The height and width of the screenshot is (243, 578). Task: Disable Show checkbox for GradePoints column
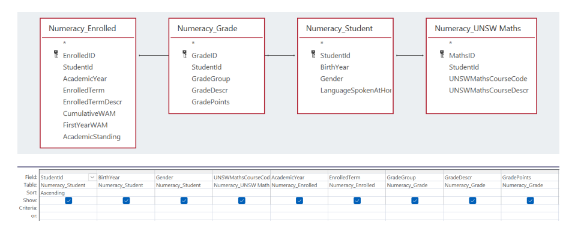click(x=530, y=200)
